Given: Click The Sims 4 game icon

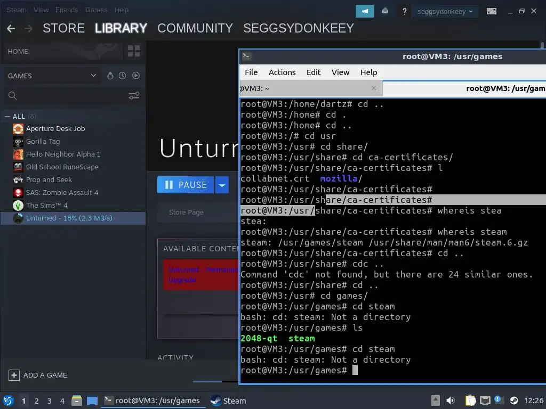Looking at the screenshot, I should point(18,206).
